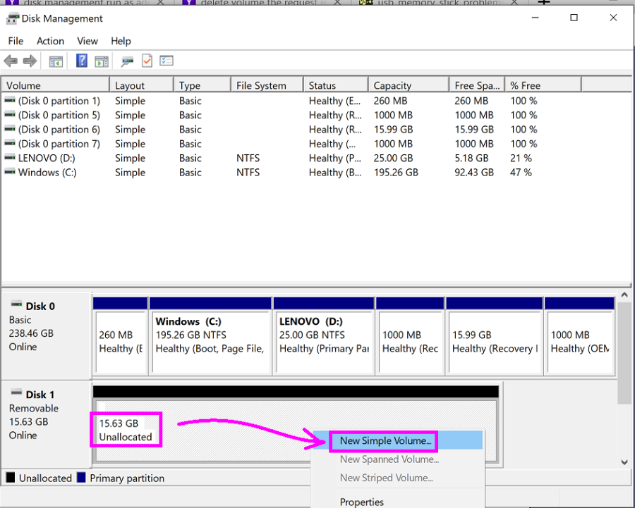Click the Show/Hide Console Tree toolbar icon
Image resolution: width=635 pixels, height=508 pixels.
[x=56, y=61]
